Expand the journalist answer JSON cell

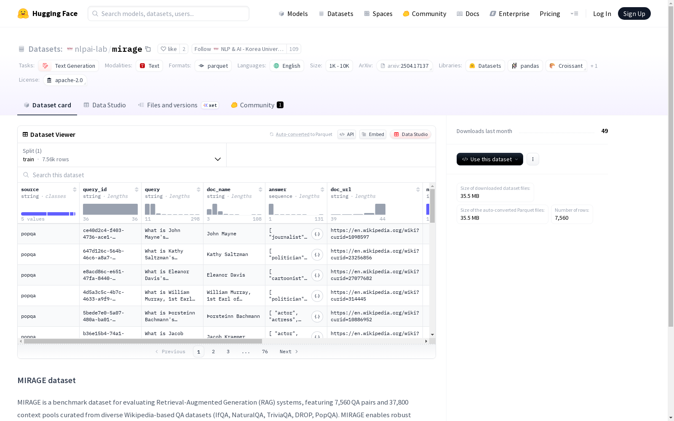coord(317,234)
